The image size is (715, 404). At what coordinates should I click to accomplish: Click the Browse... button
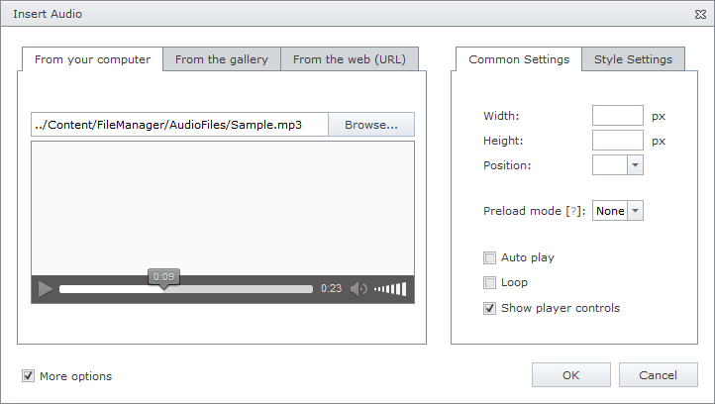point(371,125)
